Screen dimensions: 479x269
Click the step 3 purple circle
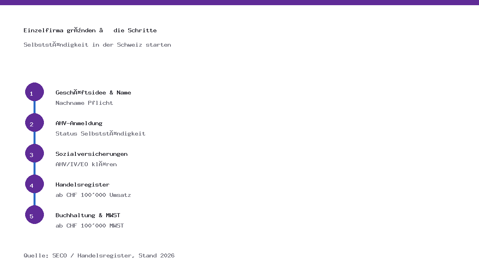34,153
